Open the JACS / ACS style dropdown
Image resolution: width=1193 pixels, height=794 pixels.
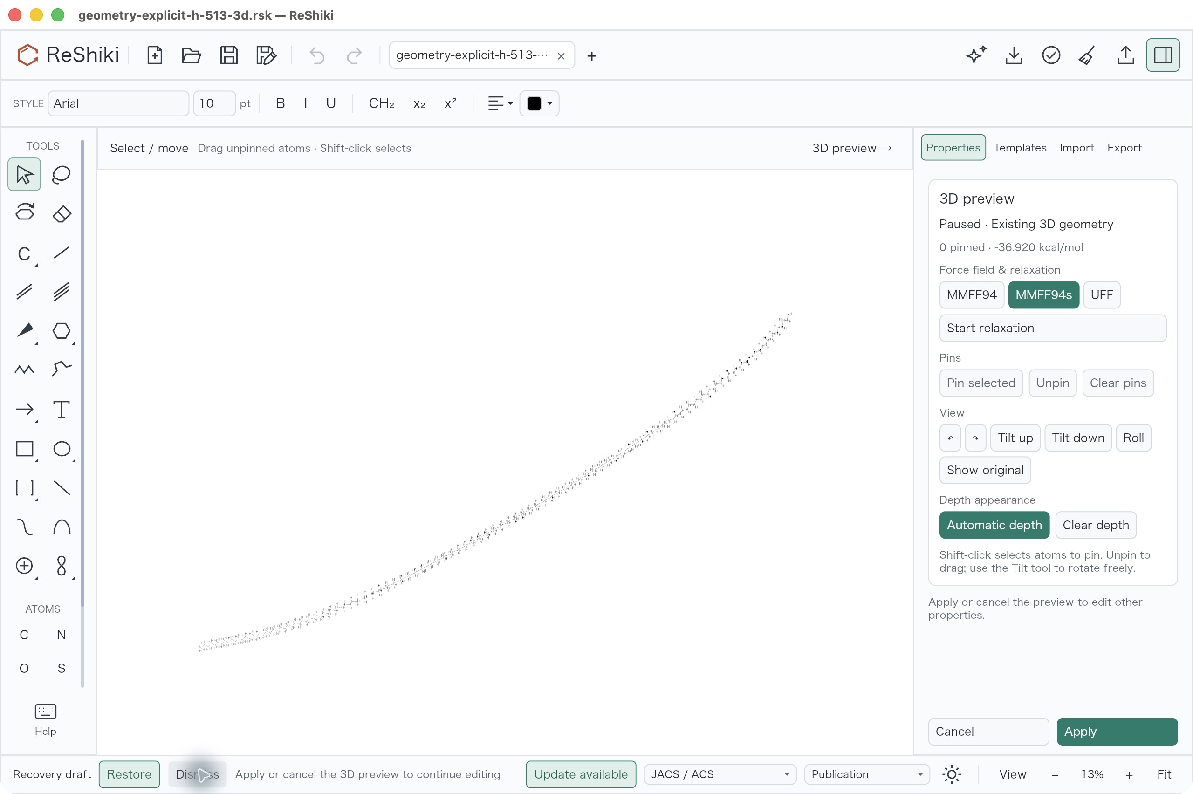pos(720,774)
